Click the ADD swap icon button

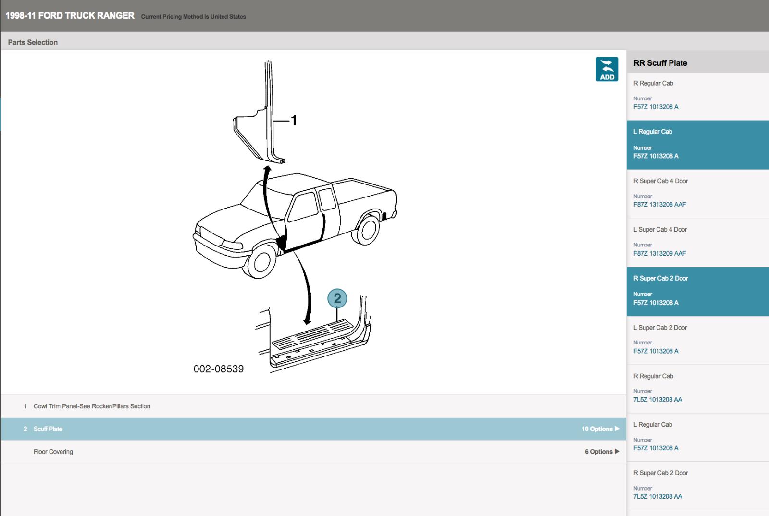coord(607,69)
